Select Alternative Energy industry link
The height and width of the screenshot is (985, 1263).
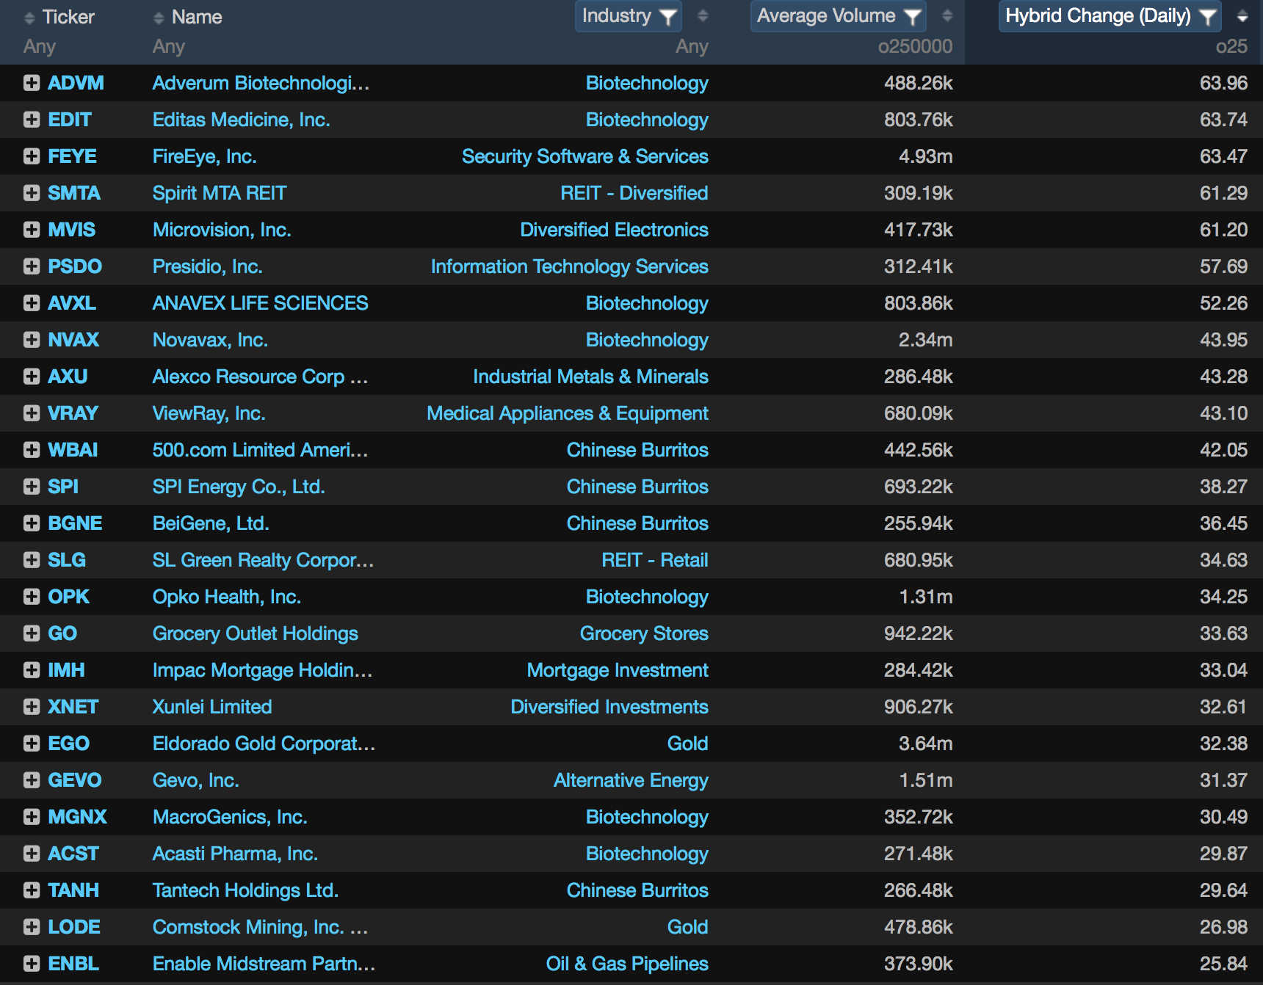(x=631, y=780)
